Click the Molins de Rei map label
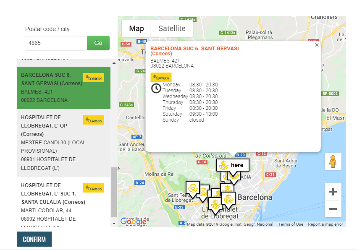 tap(159, 174)
